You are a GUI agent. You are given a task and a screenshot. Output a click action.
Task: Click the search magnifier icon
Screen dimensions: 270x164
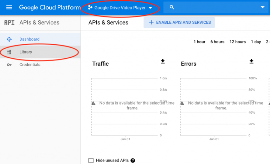click(x=172, y=7)
